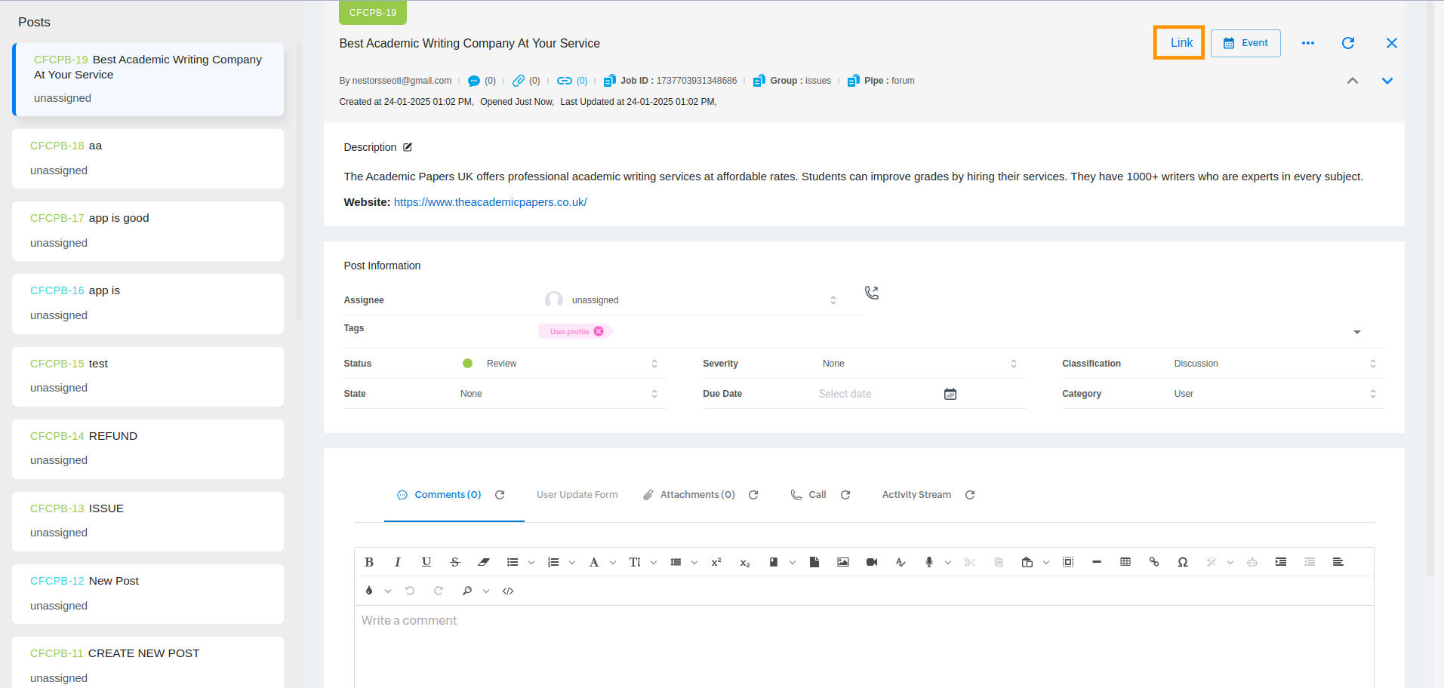This screenshot has height=688, width=1444.
Task: Go to previous post with up chevron
Action: pyautogui.click(x=1353, y=81)
